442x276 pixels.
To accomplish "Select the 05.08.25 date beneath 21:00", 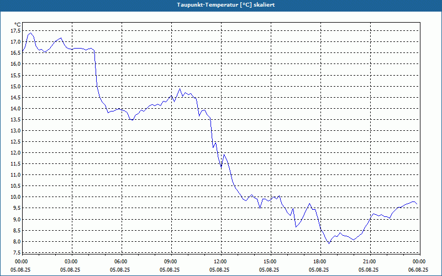I will pyautogui.click(x=369, y=269).
